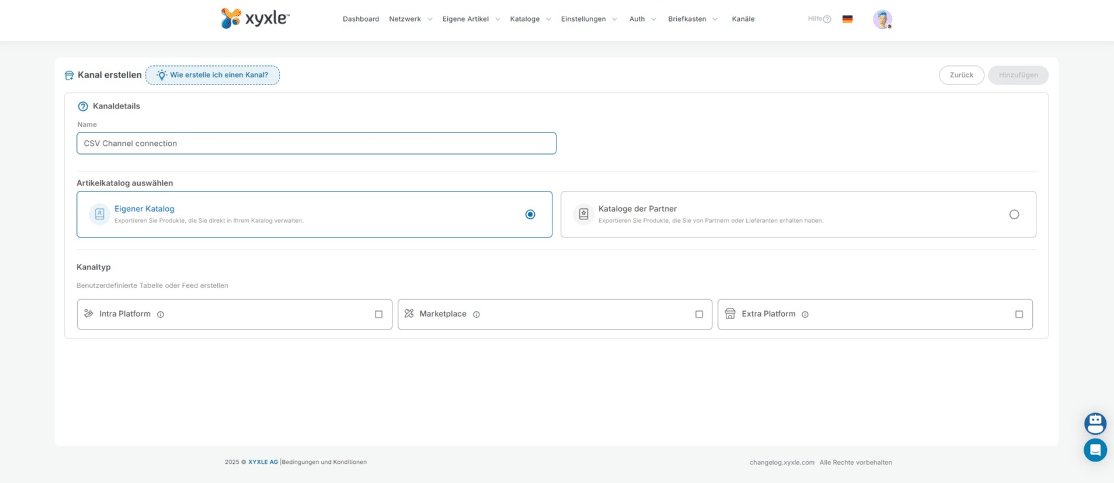Select the Eigener Katalog radio button
The image size is (1114, 483).
click(x=530, y=215)
